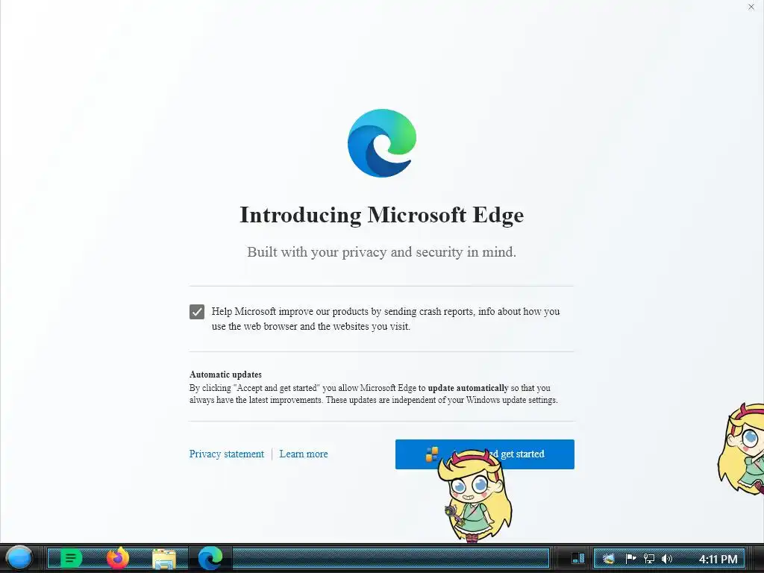Select the Microsoft Edge taskbar icon
Image resolution: width=764 pixels, height=573 pixels.
(x=210, y=558)
